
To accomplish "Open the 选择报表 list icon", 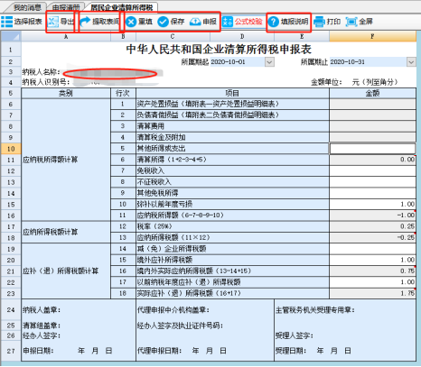I will [x=6, y=22].
